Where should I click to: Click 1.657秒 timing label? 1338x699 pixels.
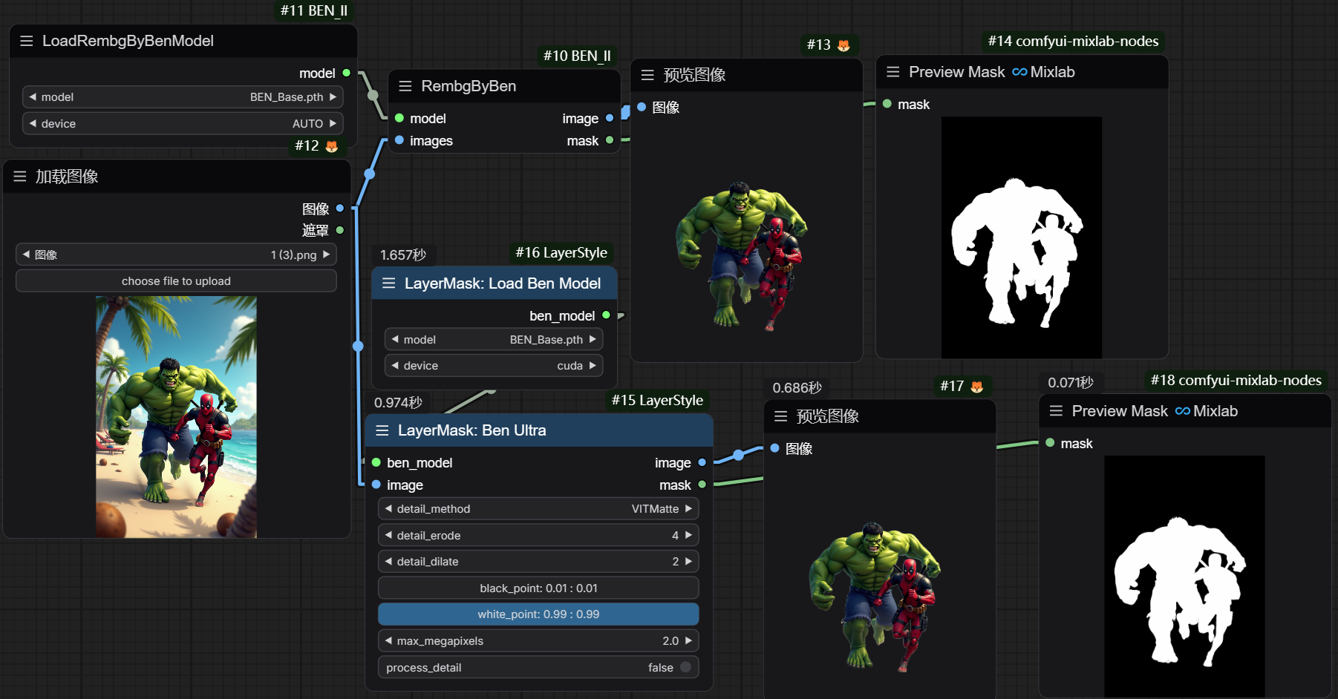403,255
